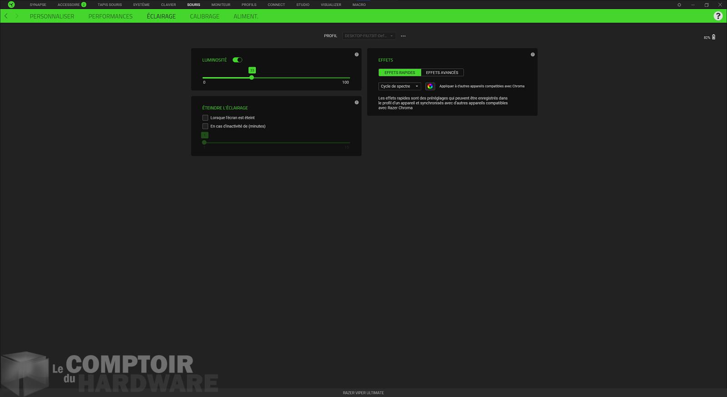Click the 'Razer Viper Ultimate' device label
727x397 pixels.
[363, 393]
